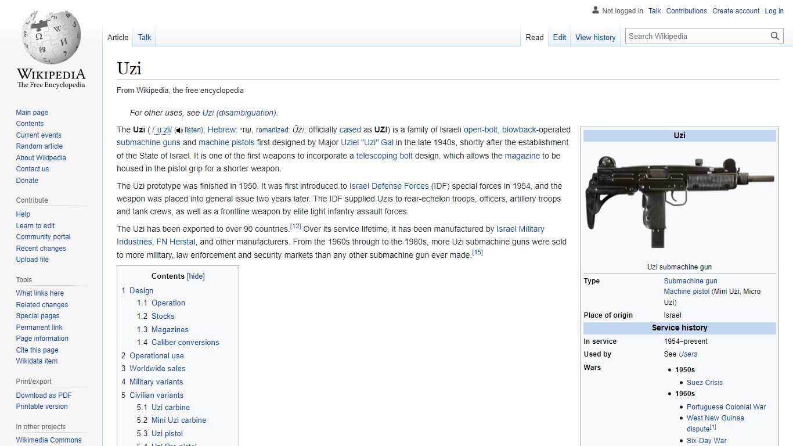Open Talk link in top bar
The height and width of the screenshot is (446, 793).
[655, 11]
